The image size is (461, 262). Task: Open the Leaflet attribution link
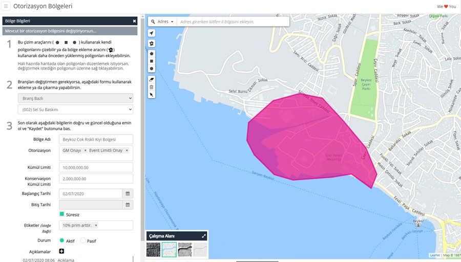pos(435,255)
